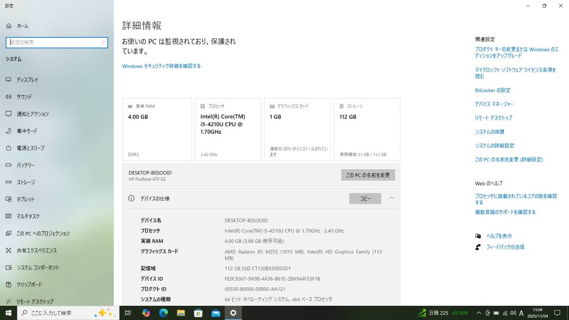Open clock showing 11:04
The width and height of the screenshot is (569, 320).
point(537,313)
